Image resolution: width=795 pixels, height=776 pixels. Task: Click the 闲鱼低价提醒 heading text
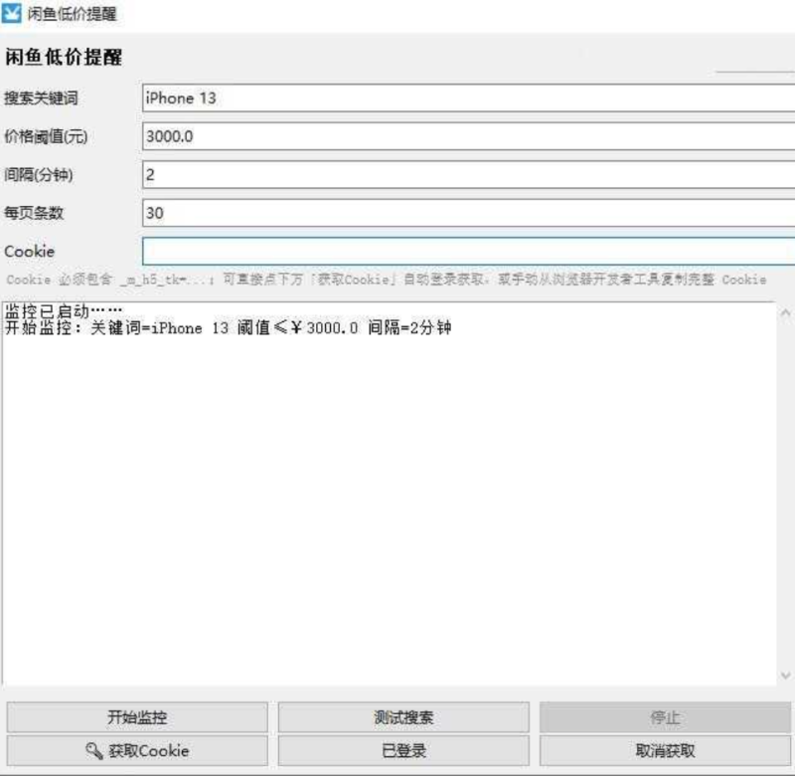[x=64, y=57]
